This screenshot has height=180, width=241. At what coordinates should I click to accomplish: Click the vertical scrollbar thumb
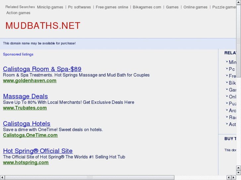point(238,41)
